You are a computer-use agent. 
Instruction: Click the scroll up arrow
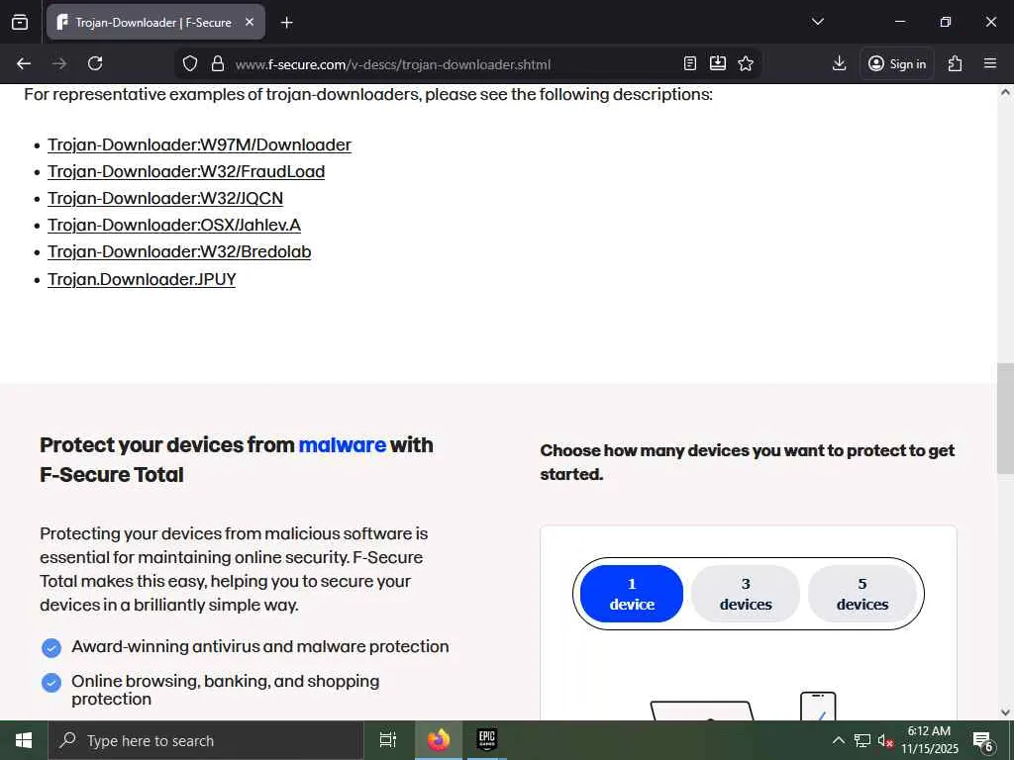click(1005, 92)
